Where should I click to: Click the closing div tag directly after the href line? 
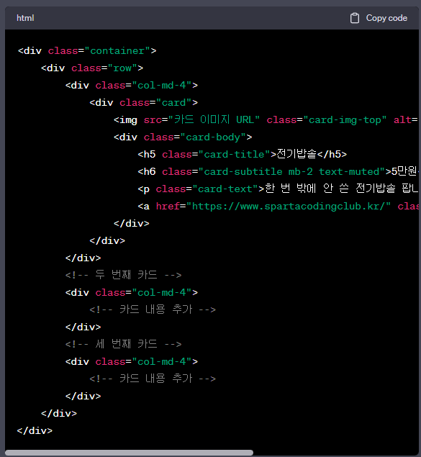point(132,223)
